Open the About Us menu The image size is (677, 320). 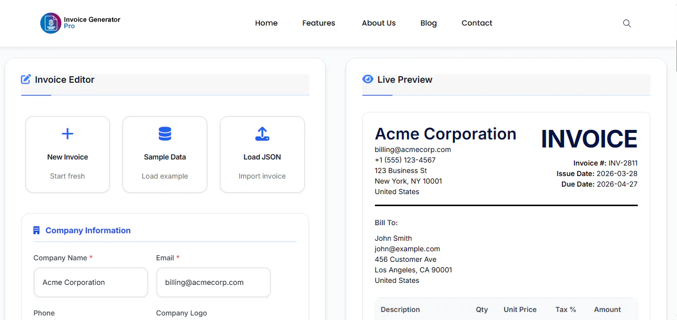pyautogui.click(x=379, y=23)
